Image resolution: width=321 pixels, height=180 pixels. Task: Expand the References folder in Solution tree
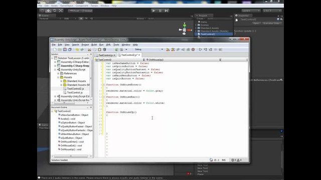click(58, 73)
